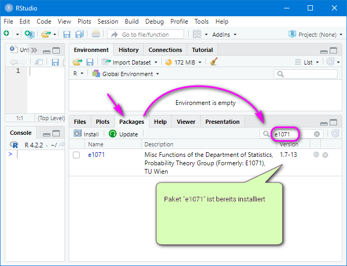This screenshot has width=347, height=266.
Task: Open the workspace panes layout dropdown
Action: pyautogui.click(x=200, y=34)
